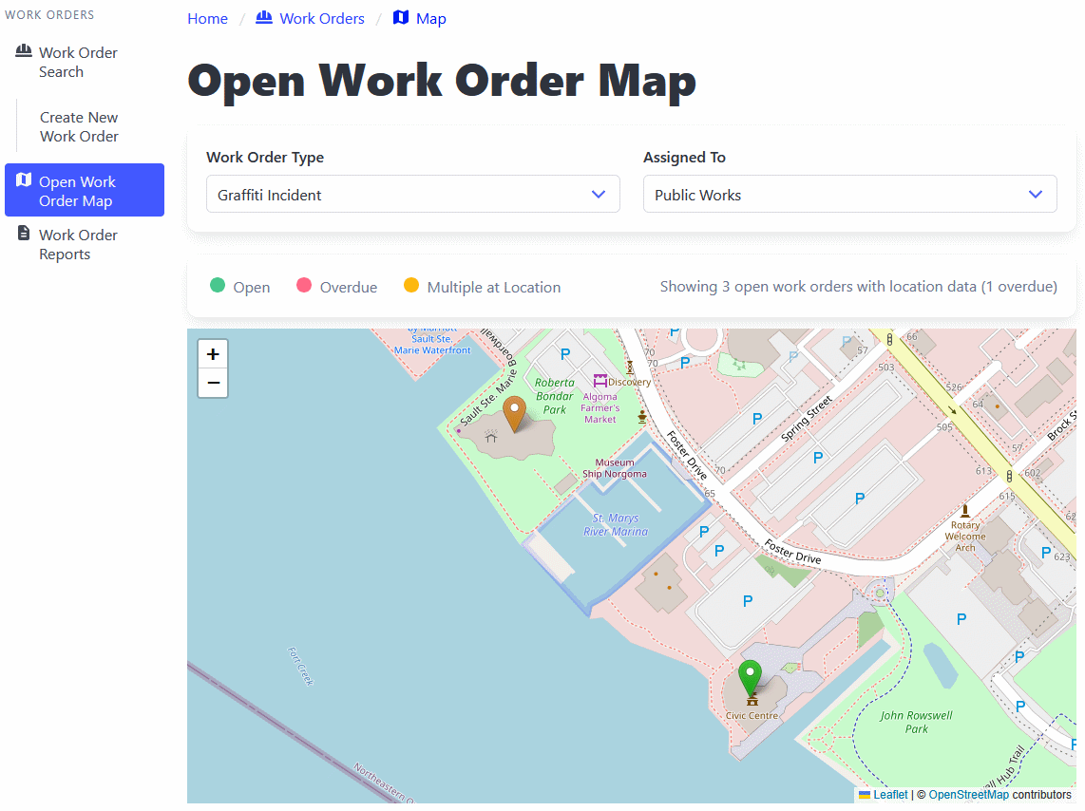Screen dimensions: 1085x811
Task: Click the hard hat icon beside Work Order Search
Action: pyautogui.click(x=24, y=51)
